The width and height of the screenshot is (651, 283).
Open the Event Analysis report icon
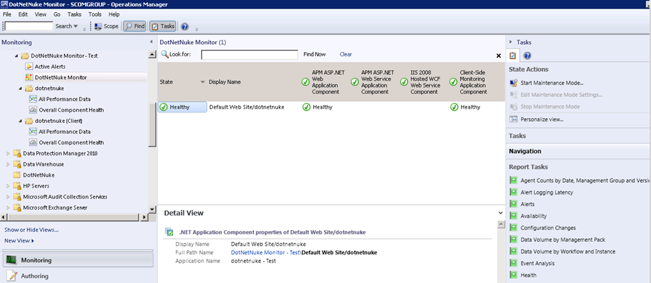514,263
